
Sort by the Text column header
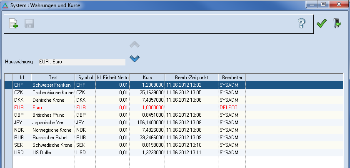(x=53, y=77)
